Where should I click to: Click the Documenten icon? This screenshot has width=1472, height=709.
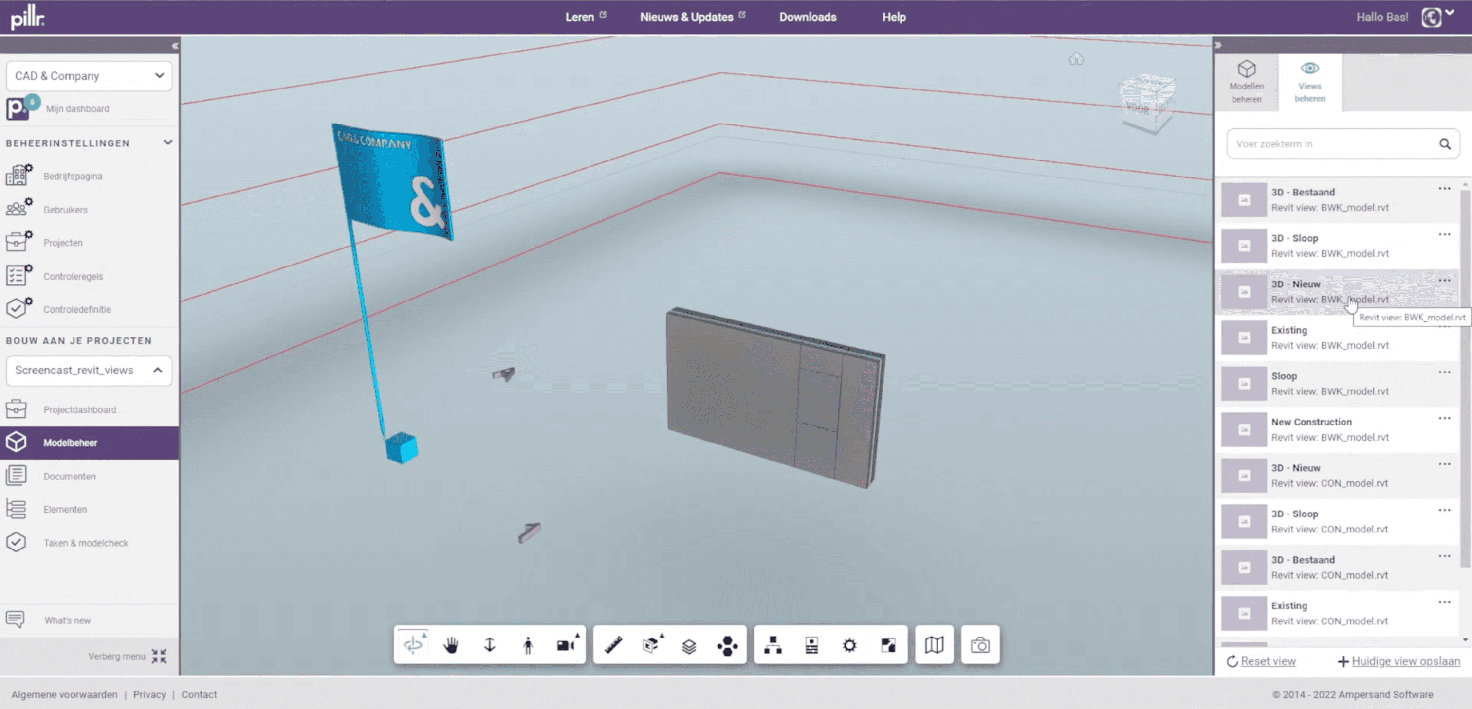pos(16,476)
